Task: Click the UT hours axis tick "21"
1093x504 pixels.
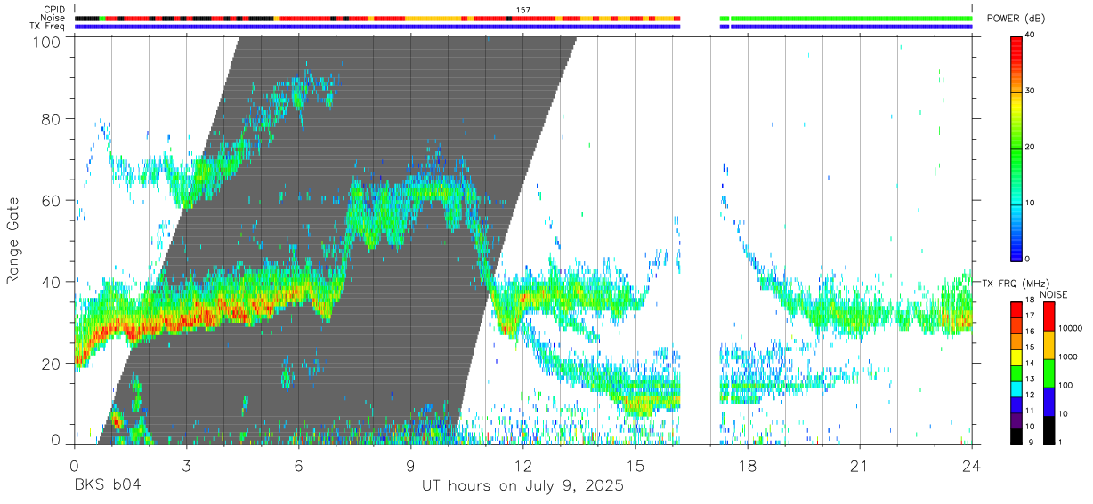Action: click(860, 465)
